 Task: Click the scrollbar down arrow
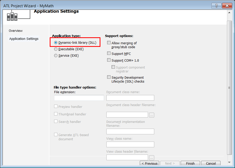(229, 163)
